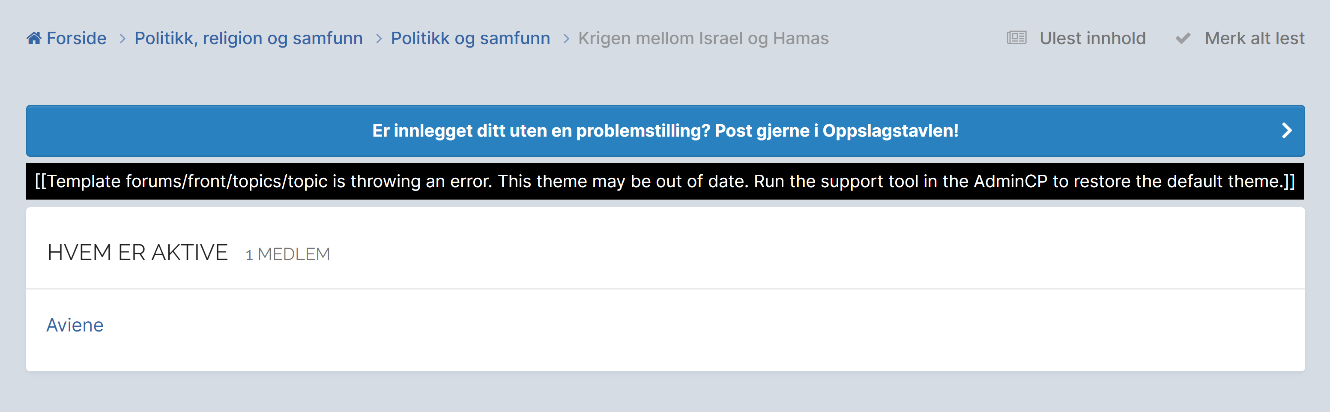
Task: Open the Politikk og samfunn breadcrumb
Action: click(x=470, y=38)
